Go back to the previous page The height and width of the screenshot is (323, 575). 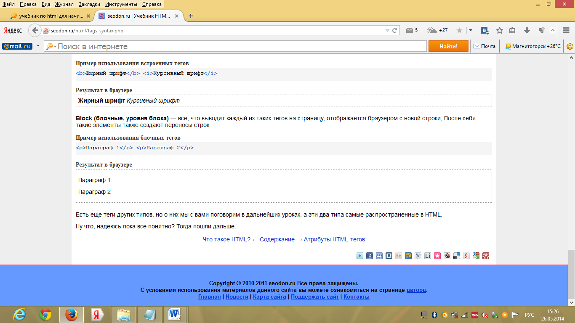pos(35,30)
